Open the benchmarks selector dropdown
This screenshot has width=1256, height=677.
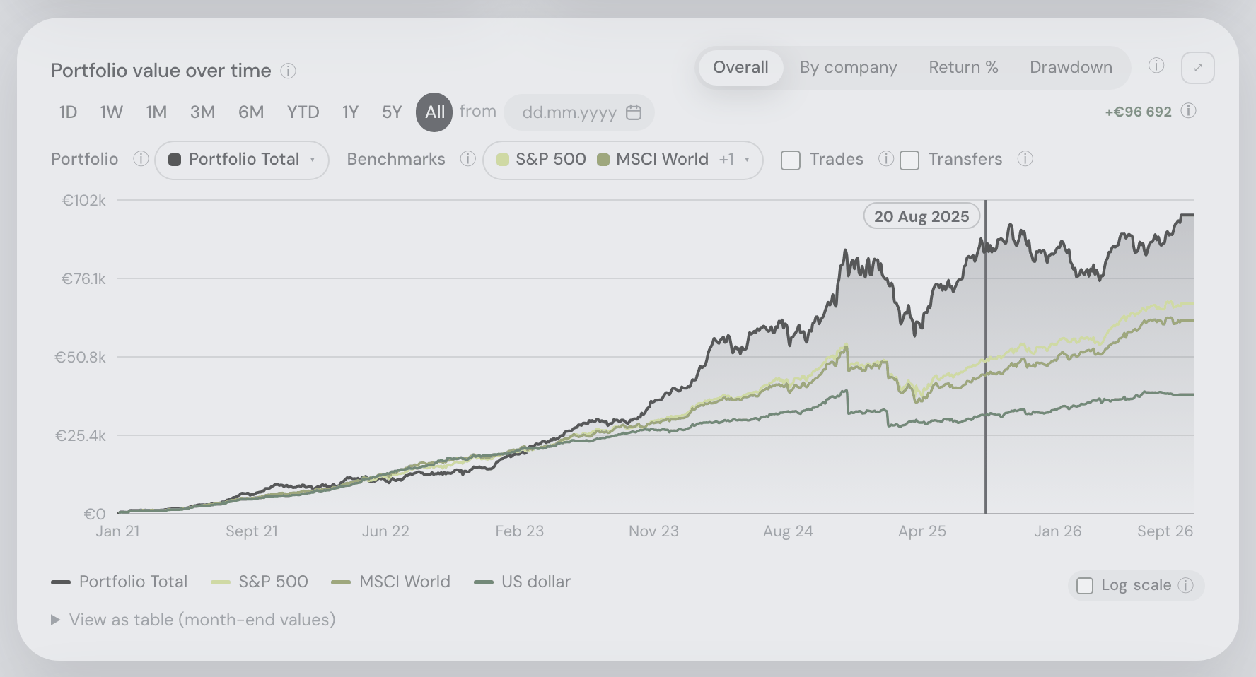[x=623, y=160]
